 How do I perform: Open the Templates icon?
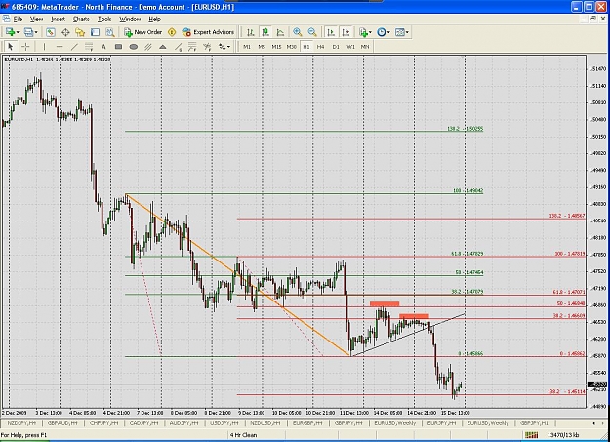(399, 32)
